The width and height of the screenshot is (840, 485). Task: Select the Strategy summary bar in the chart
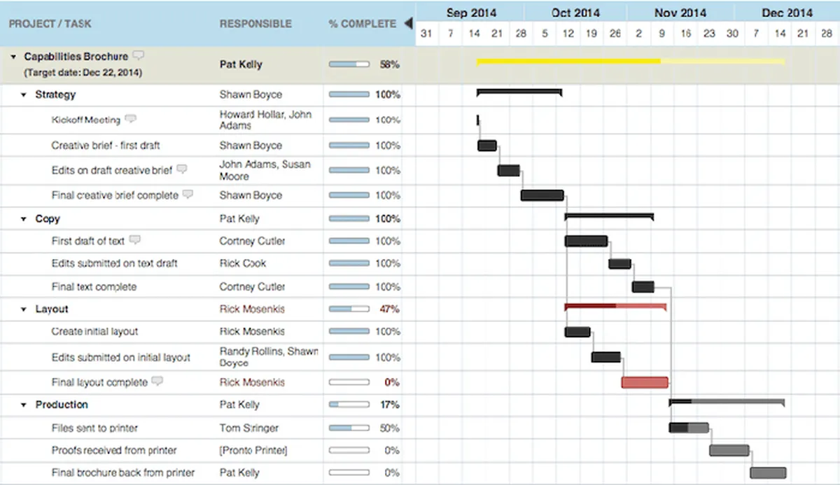tap(519, 92)
